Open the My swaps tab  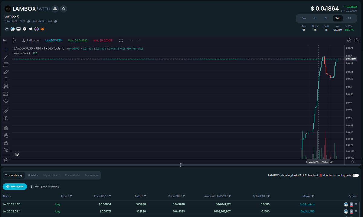click(91, 175)
